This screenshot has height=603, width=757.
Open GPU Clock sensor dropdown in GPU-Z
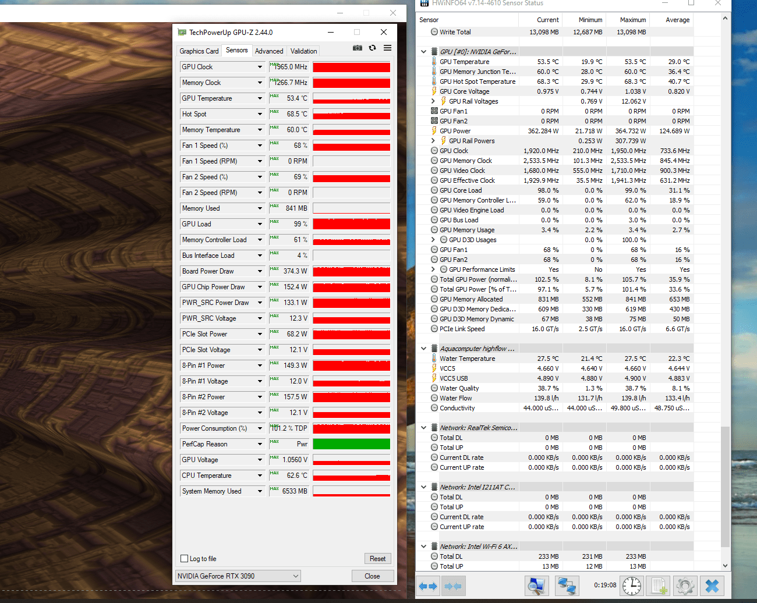[260, 67]
